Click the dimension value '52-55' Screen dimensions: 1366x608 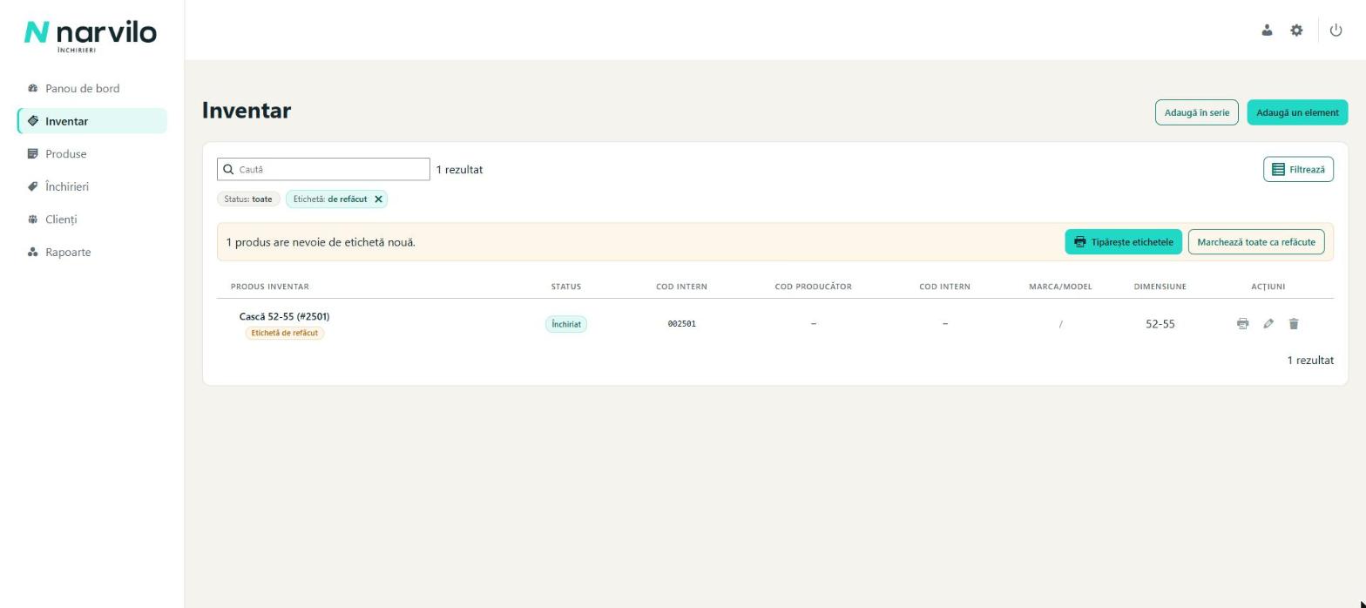[1160, 324]
